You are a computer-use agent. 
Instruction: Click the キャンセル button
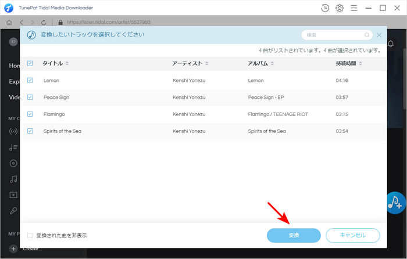(353, 235)
